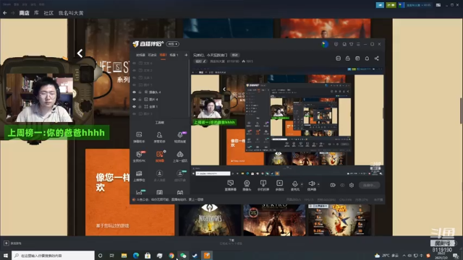Toggle visibility eye for 全屏 1 layer
The height and width of the screenshot is (260, 463).
(x=134, y=106)
